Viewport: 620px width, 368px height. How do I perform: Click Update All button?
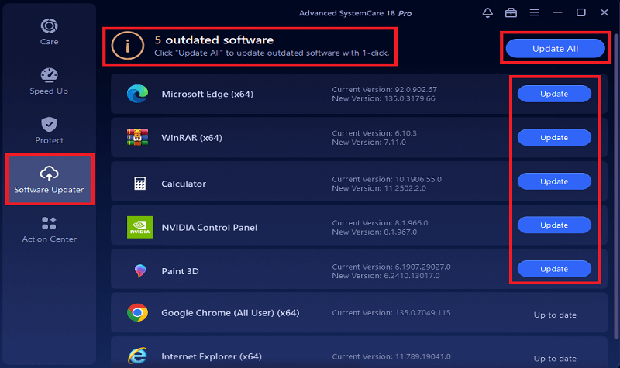(x=555, y=49)
